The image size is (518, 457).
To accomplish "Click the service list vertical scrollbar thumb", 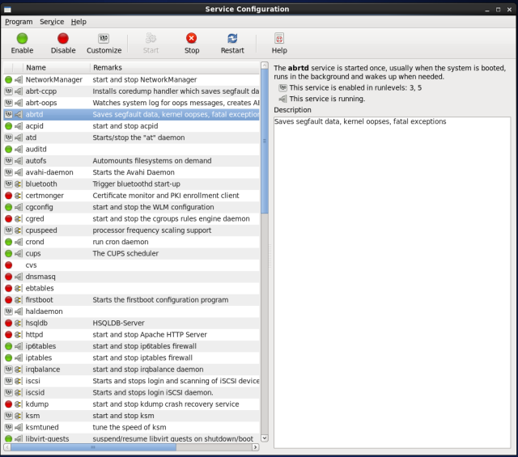I will (x=265, y=141).
